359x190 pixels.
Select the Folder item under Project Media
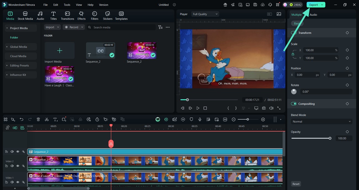pos(14,38)
